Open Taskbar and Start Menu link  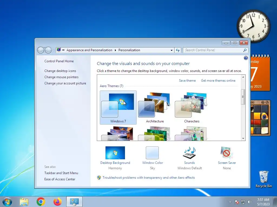[61, 173]
